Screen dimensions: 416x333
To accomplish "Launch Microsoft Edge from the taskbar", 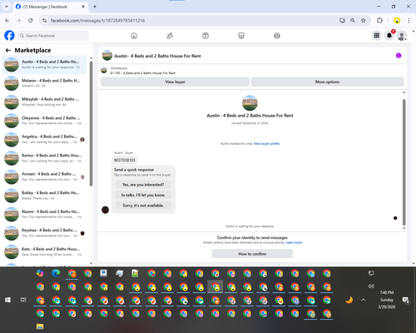I will pyautogui.click(x=56, y=273).
